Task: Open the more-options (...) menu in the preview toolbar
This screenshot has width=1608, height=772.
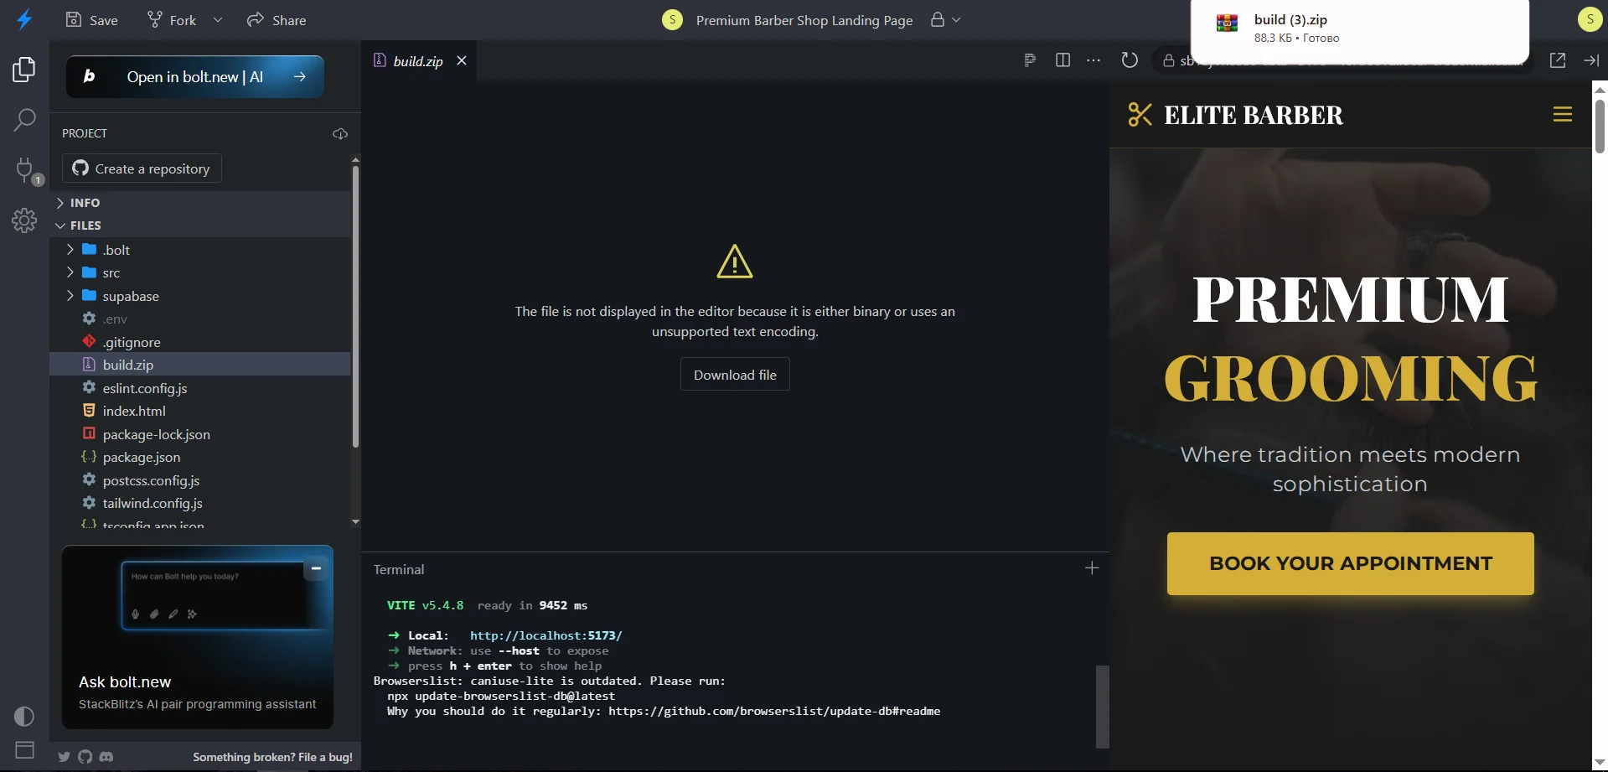Action: [x=1094, y=60]
